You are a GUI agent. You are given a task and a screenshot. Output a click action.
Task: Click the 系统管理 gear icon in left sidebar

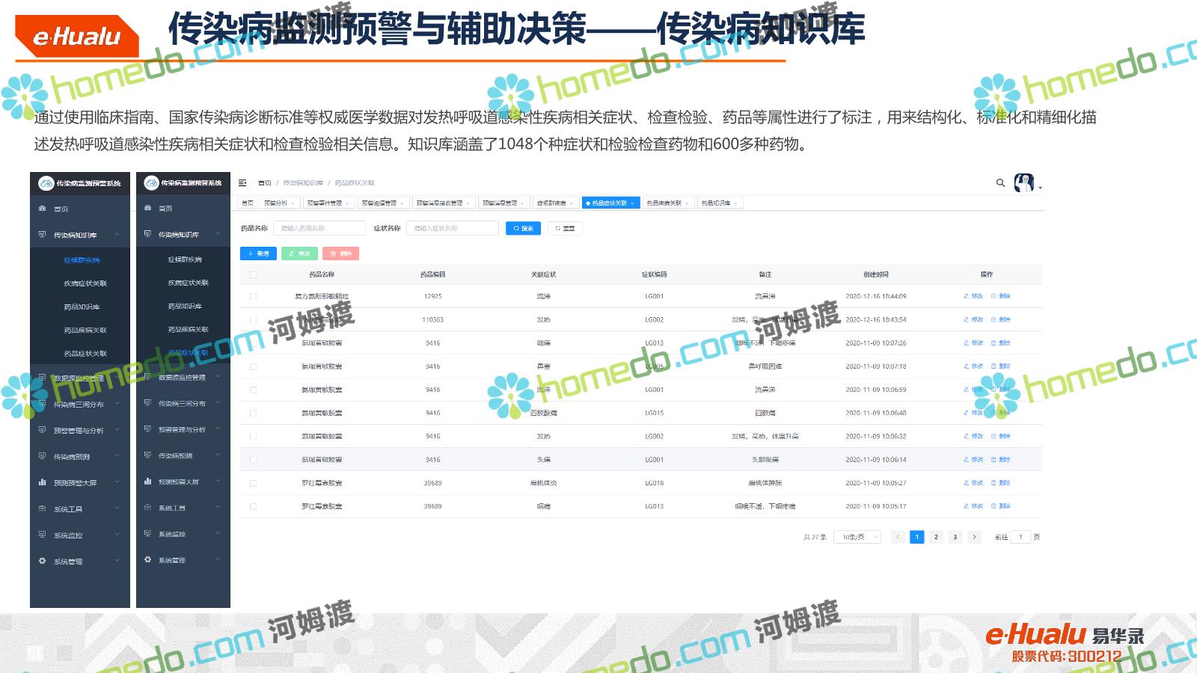point(43,561)
